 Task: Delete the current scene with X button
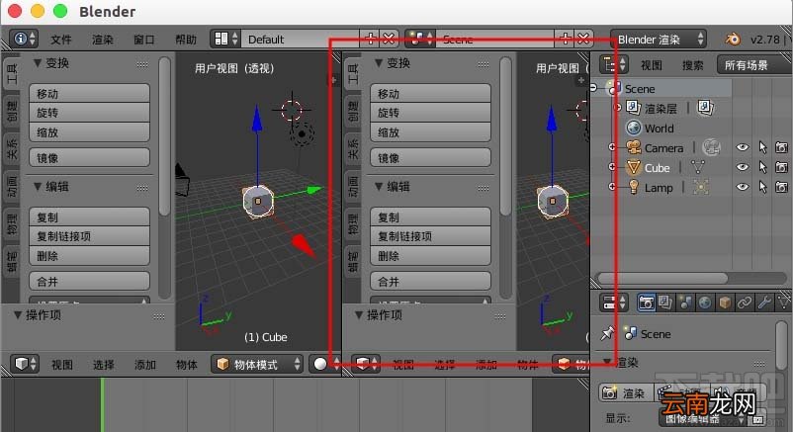pyautogui.click(x=583, y=39)
